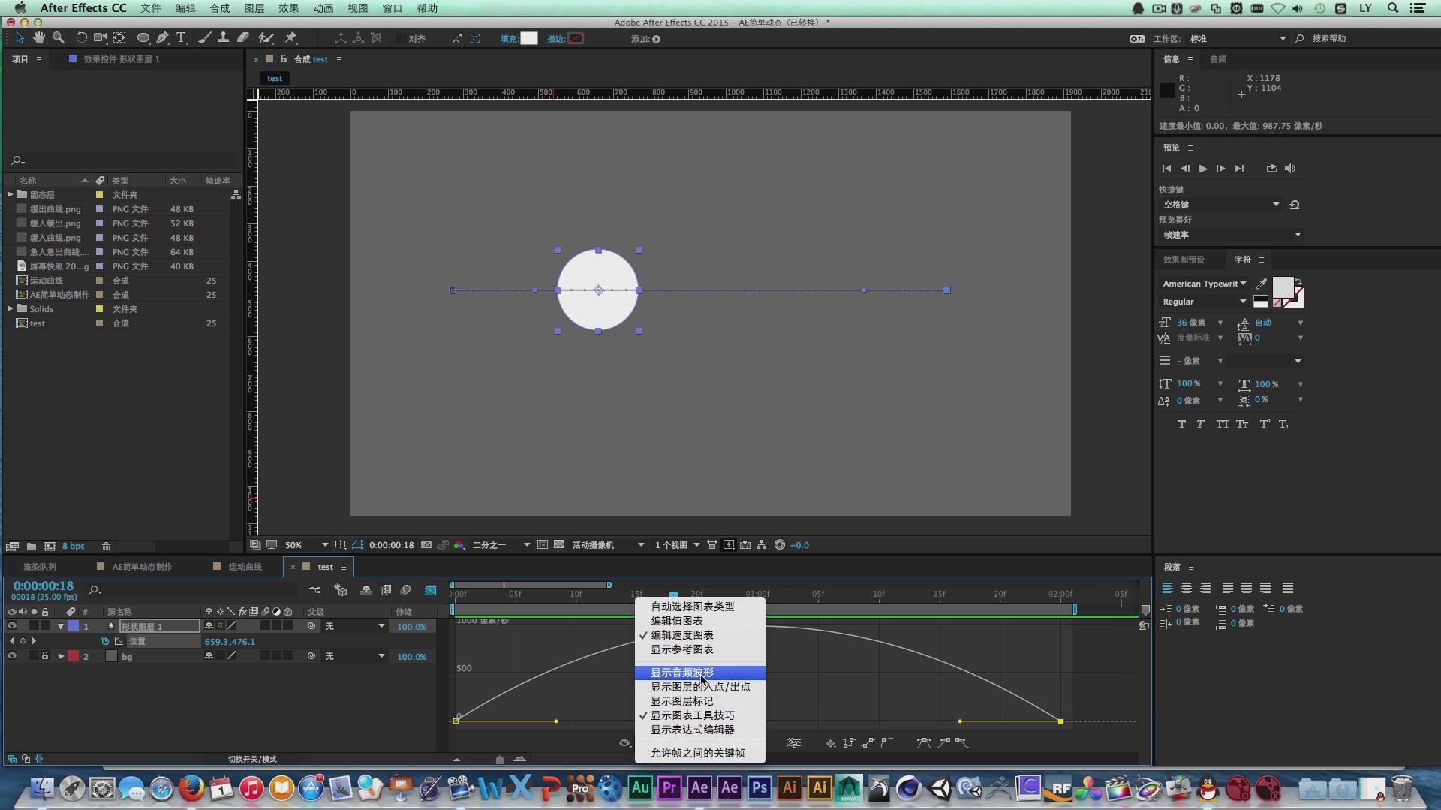Viewport: 1441px width, 810px height.
Task: Select the Pen tool in the toolbar
Action: (x=162, y=38)
